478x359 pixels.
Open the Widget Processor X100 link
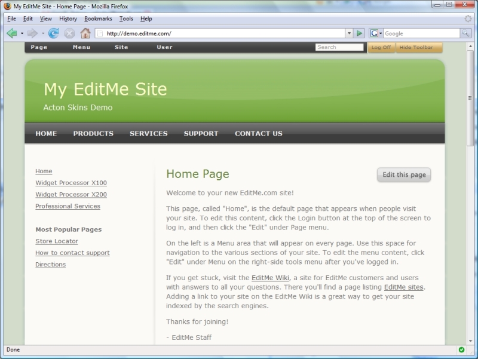[x=71, y=183]
